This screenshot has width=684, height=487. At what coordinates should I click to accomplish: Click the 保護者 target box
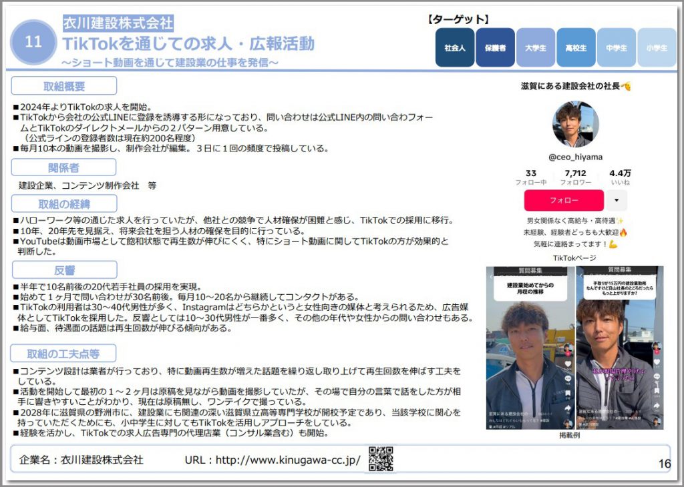(495, 47)
